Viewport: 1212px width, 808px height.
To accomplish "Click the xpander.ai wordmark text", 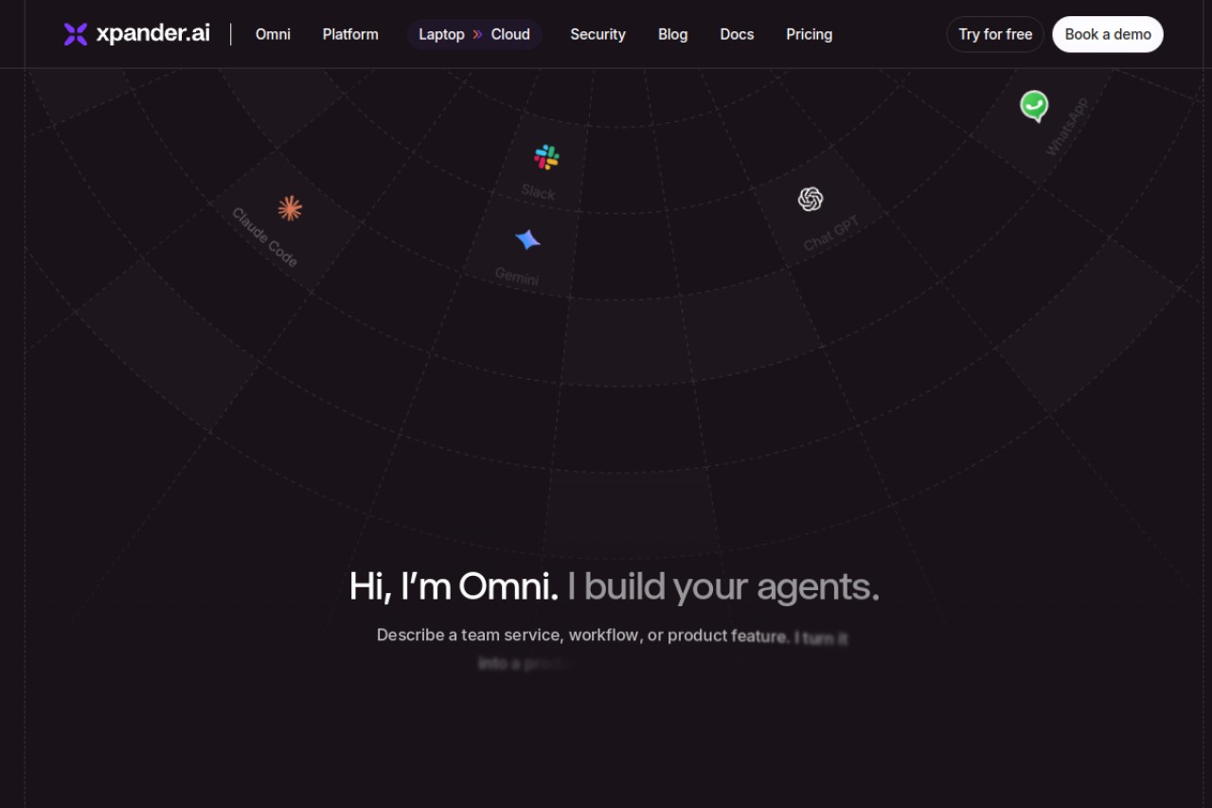I will tap(153, 34).
